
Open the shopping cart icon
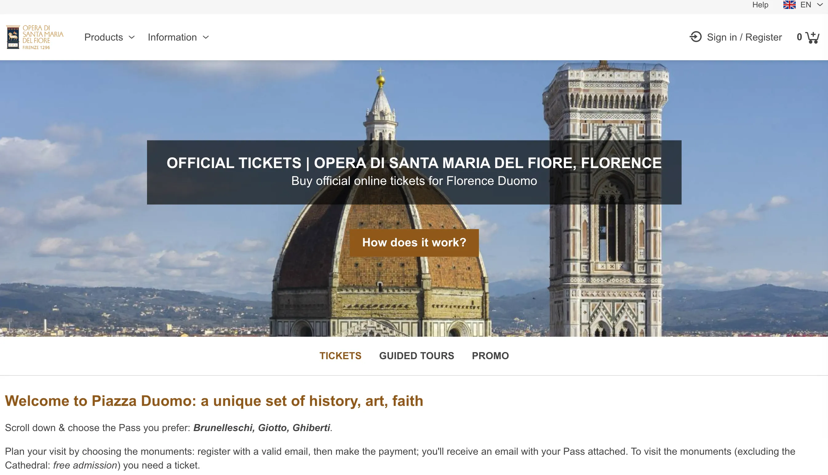812,37
